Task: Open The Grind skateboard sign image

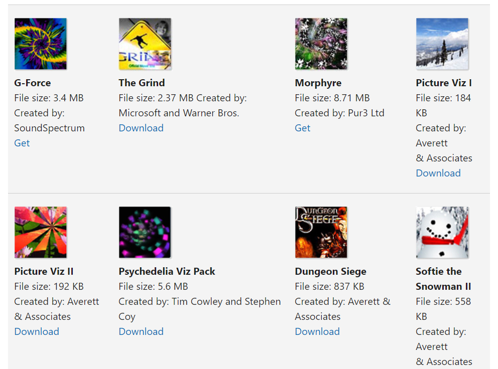Action: point(145,44)
